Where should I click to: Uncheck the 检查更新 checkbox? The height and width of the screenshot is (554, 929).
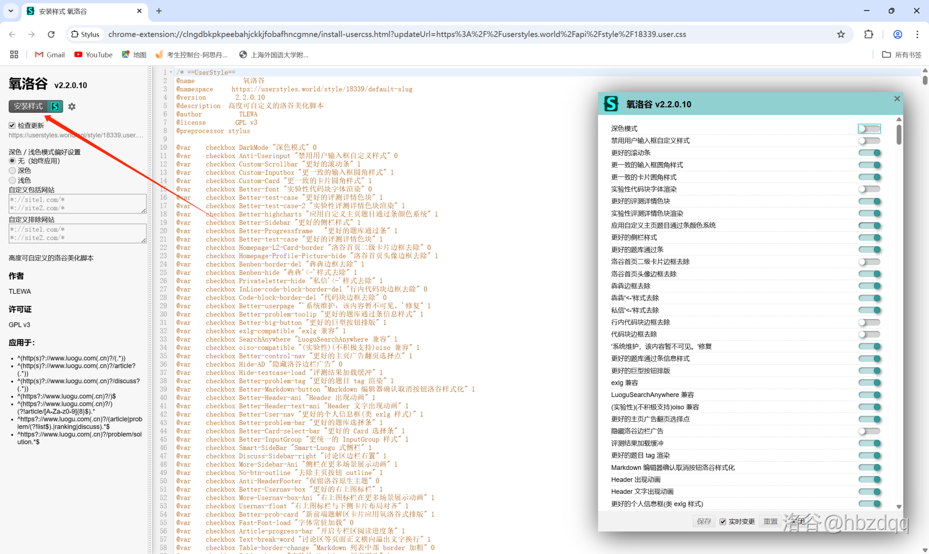(12, 126)
